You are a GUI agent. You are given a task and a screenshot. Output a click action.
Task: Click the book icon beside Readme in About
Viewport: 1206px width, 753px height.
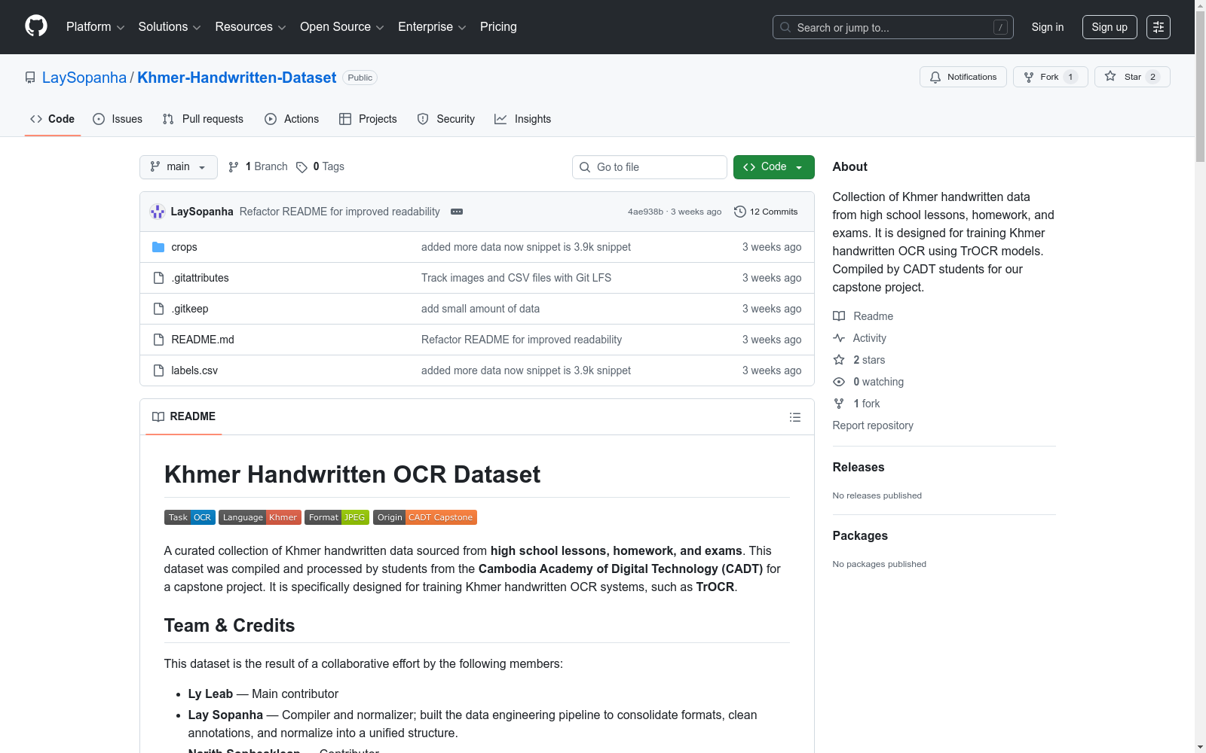coord(839,316)
